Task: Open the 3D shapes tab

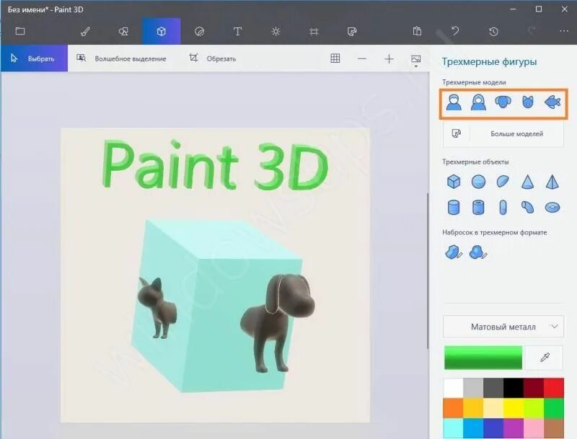Action: click(x=161, y=32)
